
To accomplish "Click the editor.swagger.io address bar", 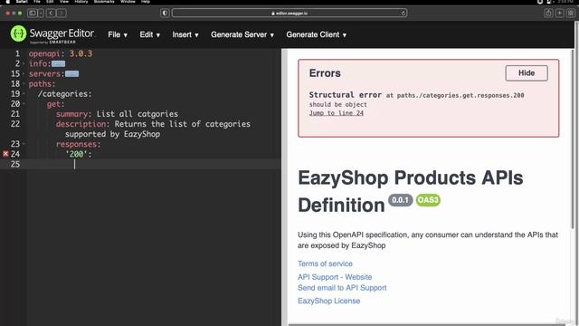I will coord(289,14).
